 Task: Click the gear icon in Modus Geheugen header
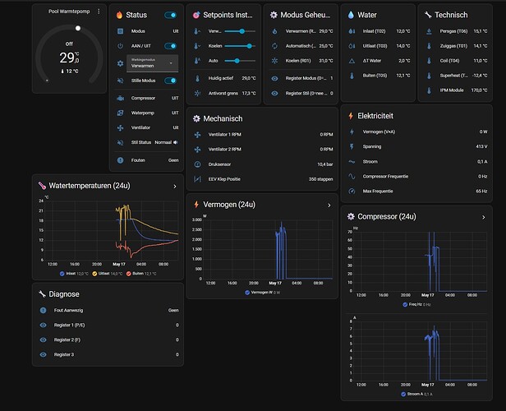click(274, 15)
